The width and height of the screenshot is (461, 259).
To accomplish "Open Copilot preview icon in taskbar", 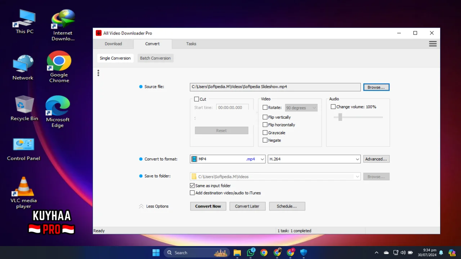I will [x=452, y=253].
